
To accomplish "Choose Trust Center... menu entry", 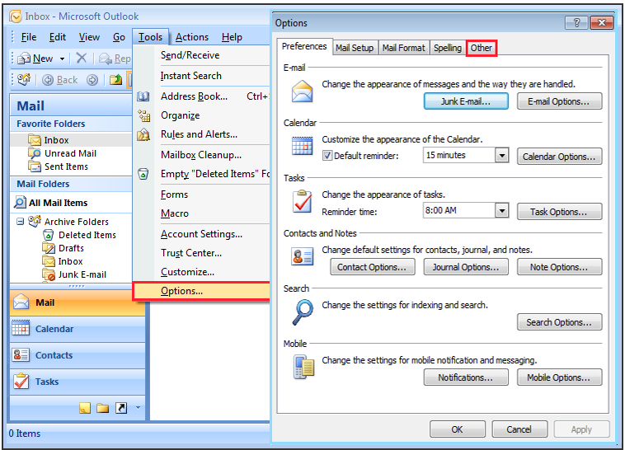I will pos(191,253).
